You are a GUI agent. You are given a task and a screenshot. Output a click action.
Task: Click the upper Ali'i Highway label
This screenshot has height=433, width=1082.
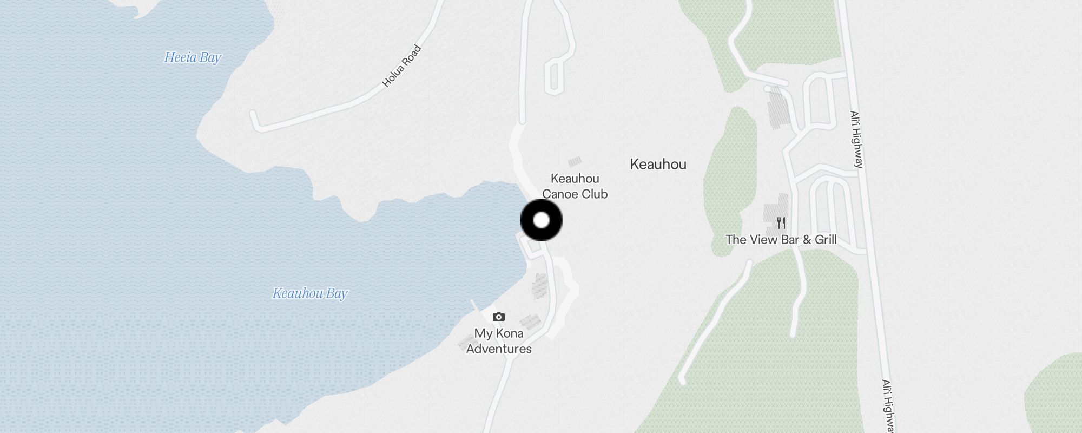[856, 140]
